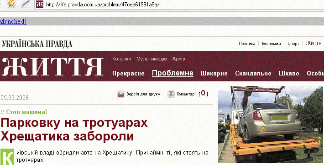Switch to the Прекрасне category tab
This screenshot has width=324, height=165.
128,74
